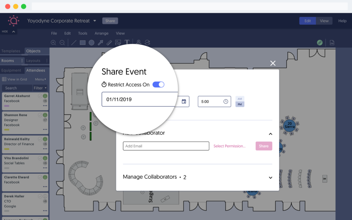Switch to View mode
This screenshot has height=220, width=352.
324,21
